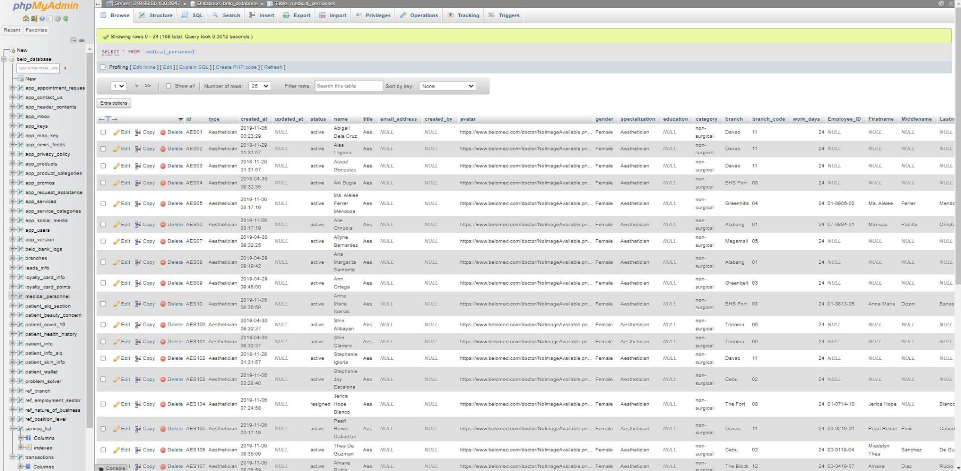Open the Structure tab
961x471 pixels.
point(156,15)
